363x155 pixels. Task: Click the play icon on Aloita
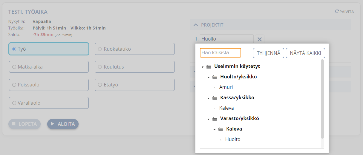click(53, 124)
